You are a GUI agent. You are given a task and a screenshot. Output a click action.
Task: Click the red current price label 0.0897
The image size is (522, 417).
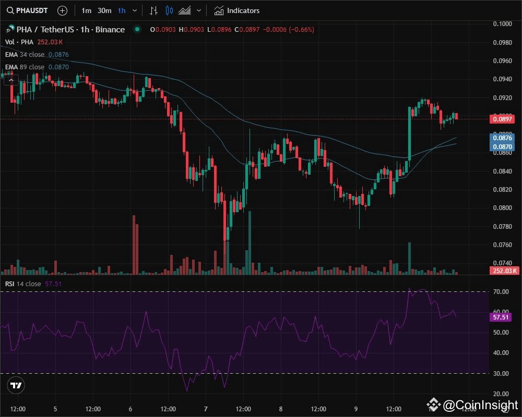[x=503, y=119]
